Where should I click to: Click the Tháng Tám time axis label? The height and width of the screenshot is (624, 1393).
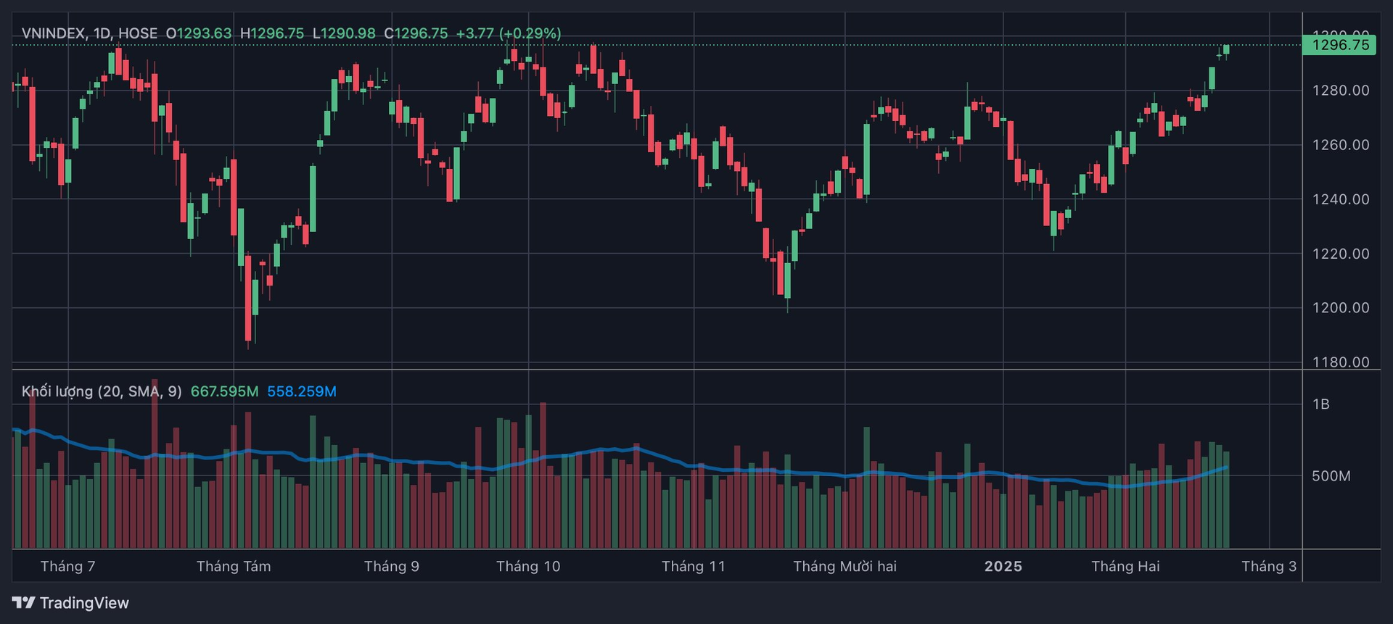point(234,566)
